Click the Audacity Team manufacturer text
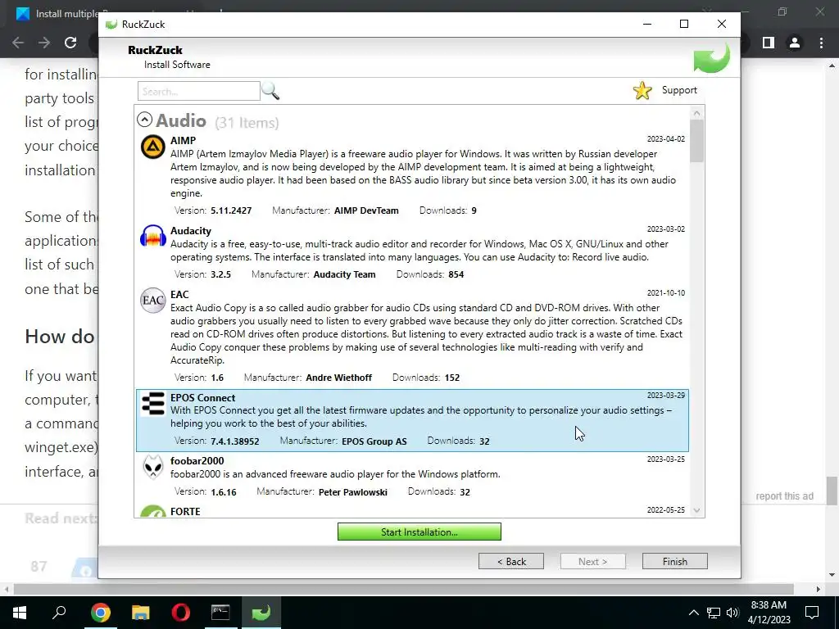This screenshot has height=629, width=839. click(345, 274)
